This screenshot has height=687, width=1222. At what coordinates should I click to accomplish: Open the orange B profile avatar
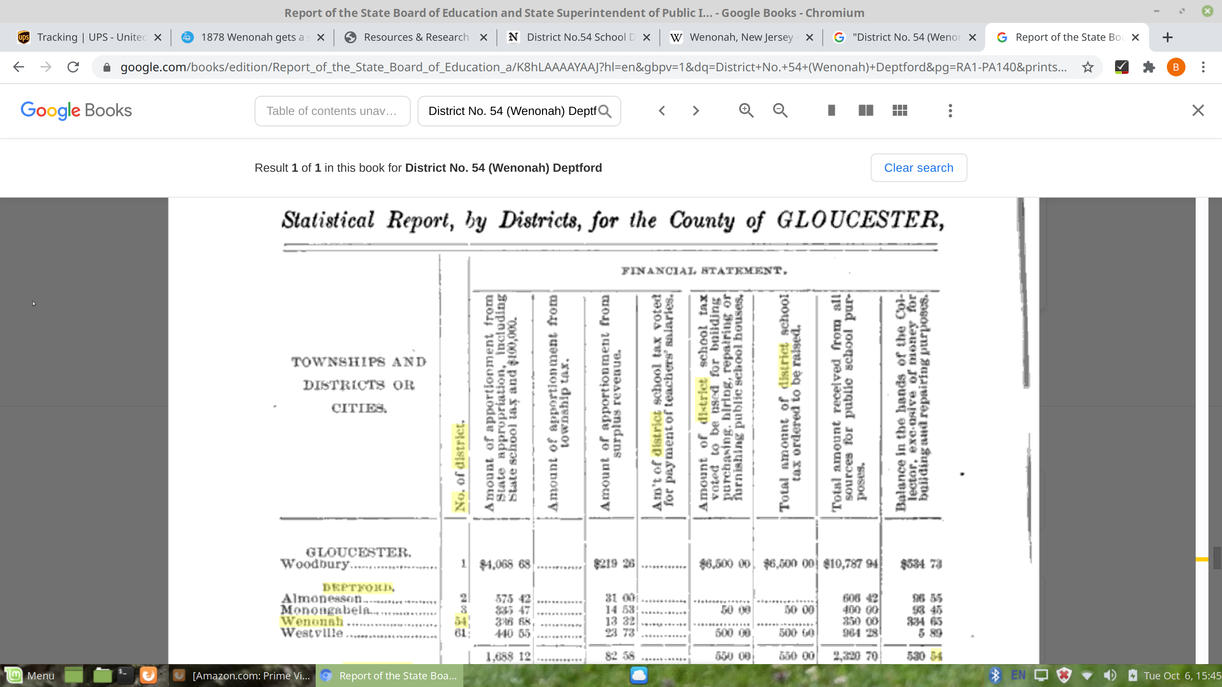click(1176, 67)
